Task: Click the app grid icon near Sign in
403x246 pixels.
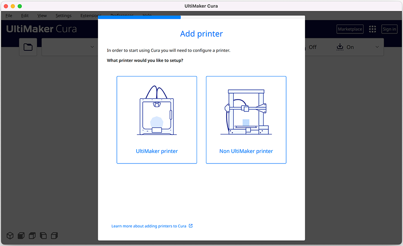Action: click(372, 29)
